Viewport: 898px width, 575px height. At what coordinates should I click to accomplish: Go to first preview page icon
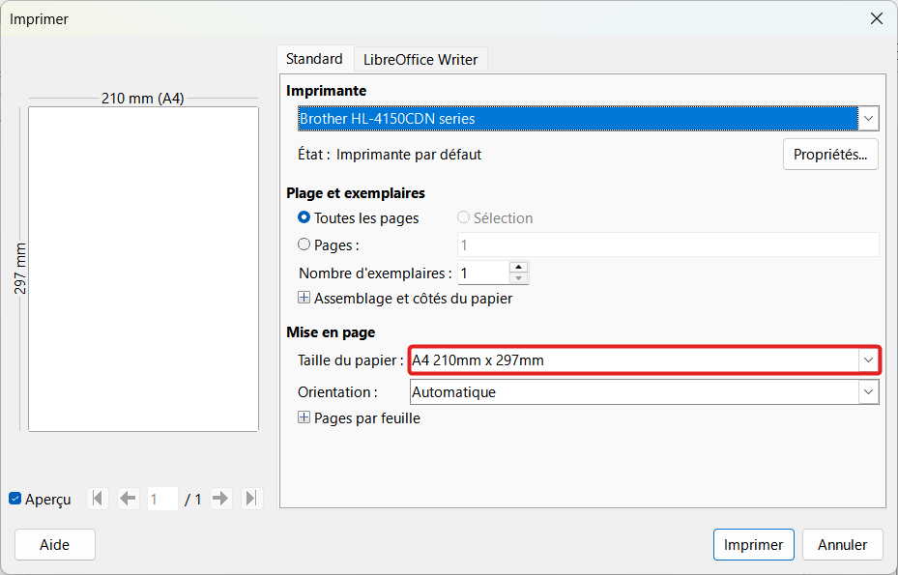coord(98,499)
